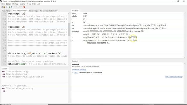The height and width of the screenshot is (105, 187).
Task: Click the New file toolbar icon
Action: click(2, 7)
